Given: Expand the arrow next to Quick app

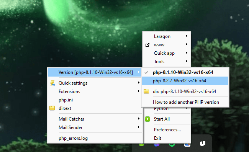Looking at the screenshot, I should (x=187, y=53).
